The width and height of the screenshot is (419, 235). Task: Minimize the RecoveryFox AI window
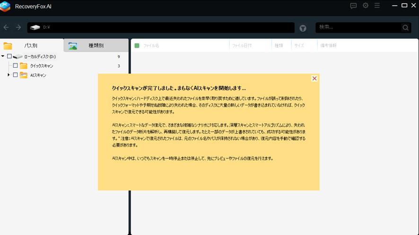[394, 5]
